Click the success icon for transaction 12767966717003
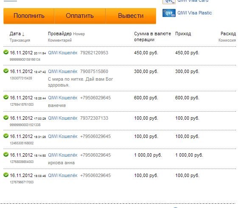This screenshot has width=241, height=208. click(6, 175)
